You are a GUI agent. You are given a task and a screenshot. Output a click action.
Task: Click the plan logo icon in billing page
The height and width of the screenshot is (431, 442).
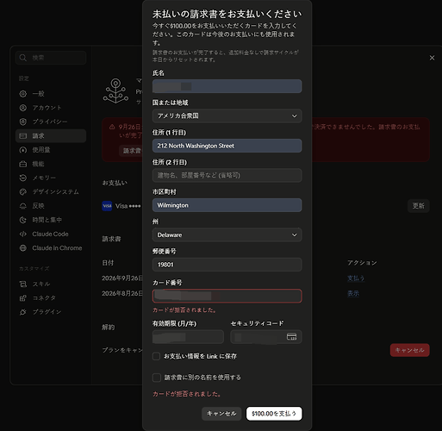click(115, 91)
